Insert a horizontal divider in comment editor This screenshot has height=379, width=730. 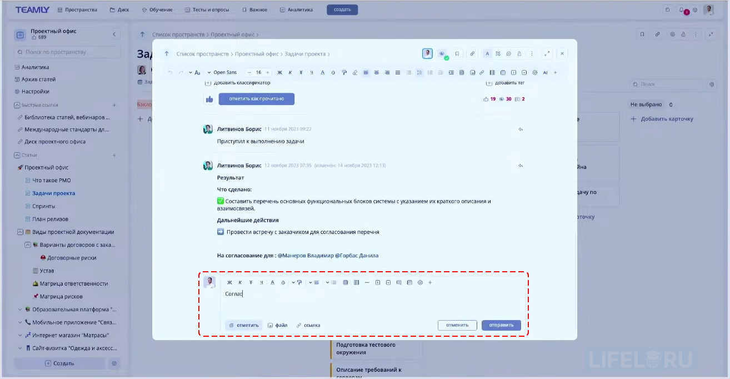click(x=367, y=282)
